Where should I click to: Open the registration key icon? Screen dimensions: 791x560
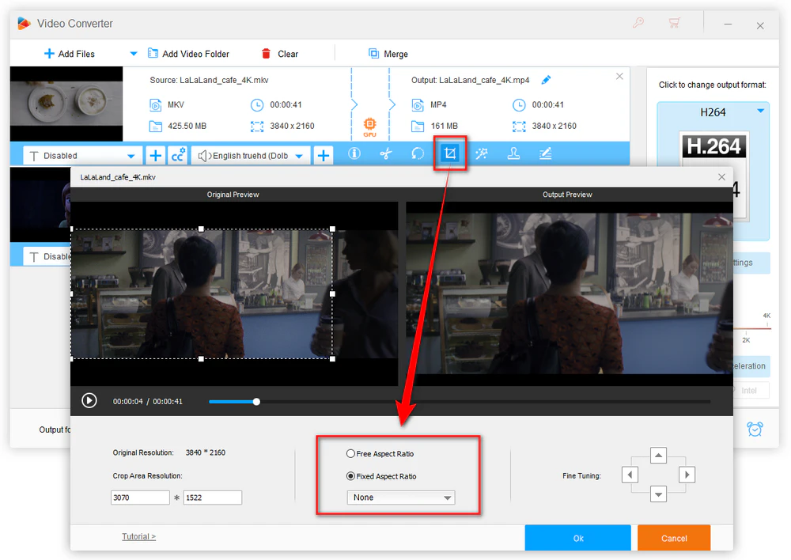638,23
